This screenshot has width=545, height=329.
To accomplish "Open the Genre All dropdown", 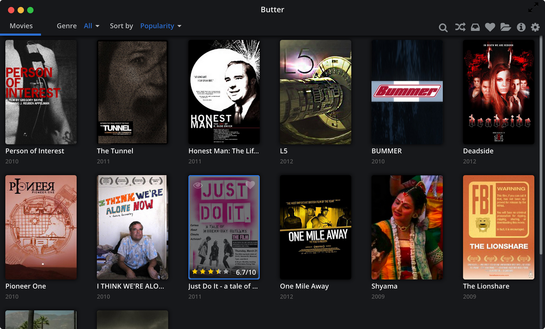I will [x=92, y=26].
